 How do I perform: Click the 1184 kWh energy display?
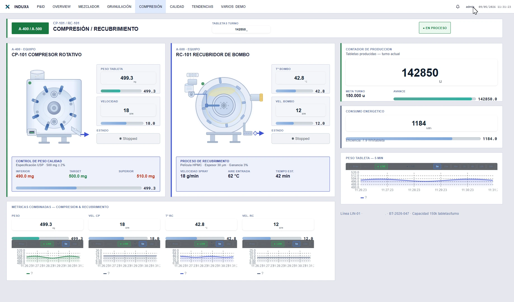pos(421,123)
